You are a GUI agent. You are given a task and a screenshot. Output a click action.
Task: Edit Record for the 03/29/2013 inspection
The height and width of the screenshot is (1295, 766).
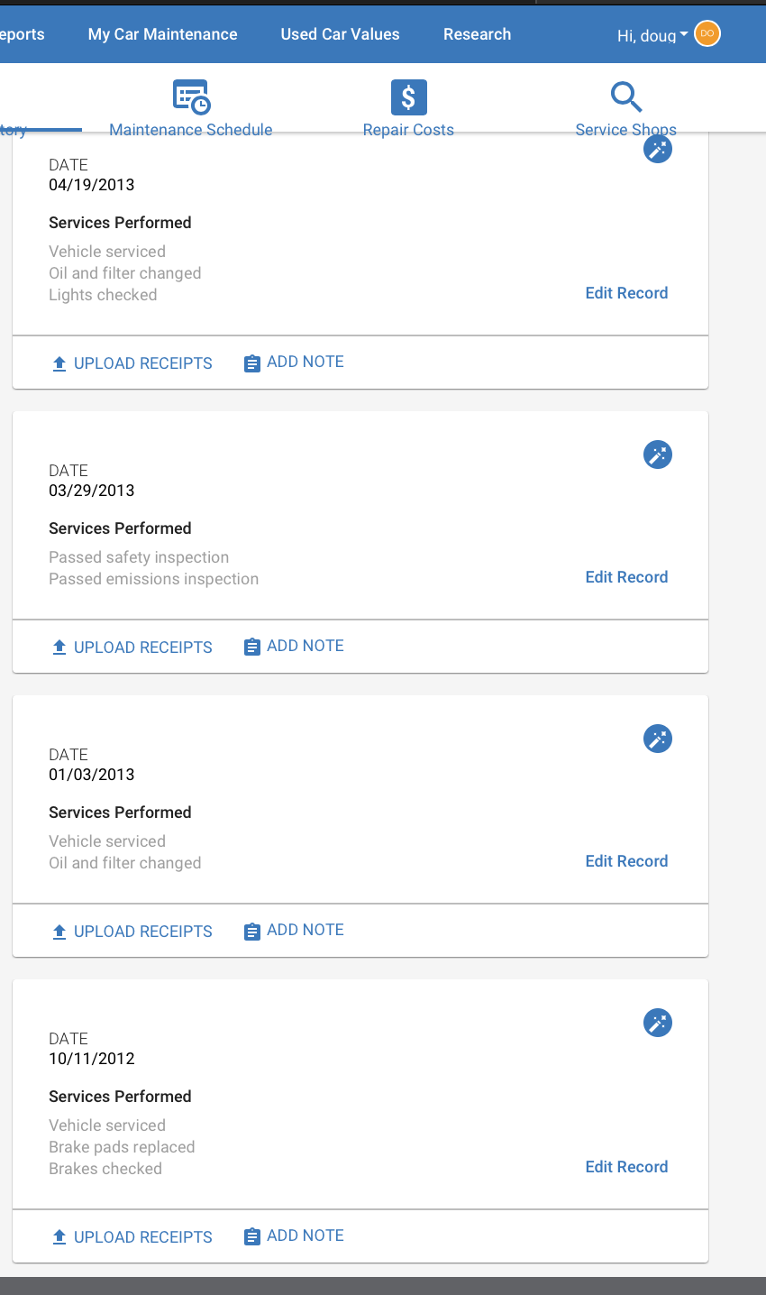tap(627, 577)
